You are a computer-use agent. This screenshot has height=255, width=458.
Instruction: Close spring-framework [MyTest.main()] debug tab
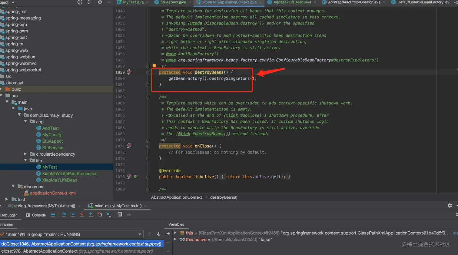point(79,206)
